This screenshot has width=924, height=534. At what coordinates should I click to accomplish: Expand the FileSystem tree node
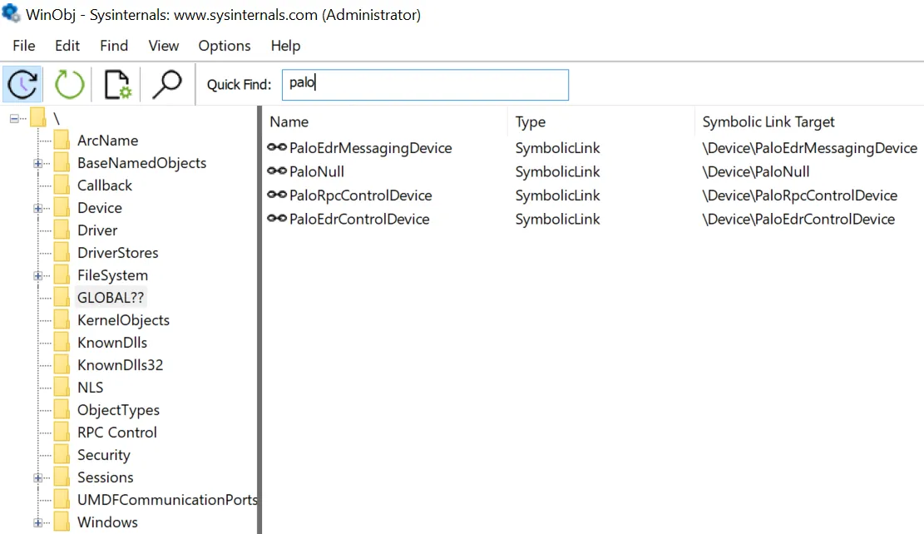pos(37,276)
